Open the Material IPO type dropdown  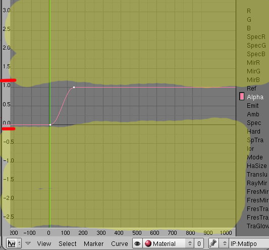click(x=168, y=243)
